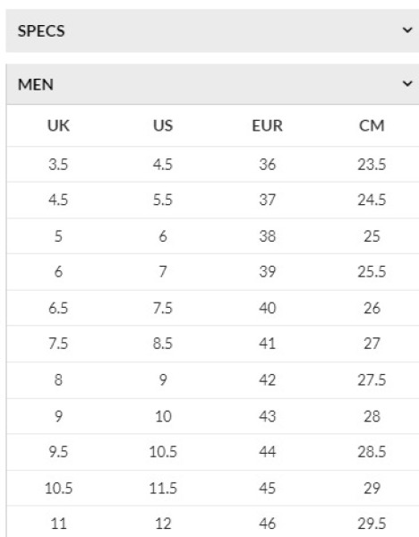Select US size 6 cell
The height and width of the screenshot is (537, 419).
(163, 236)
